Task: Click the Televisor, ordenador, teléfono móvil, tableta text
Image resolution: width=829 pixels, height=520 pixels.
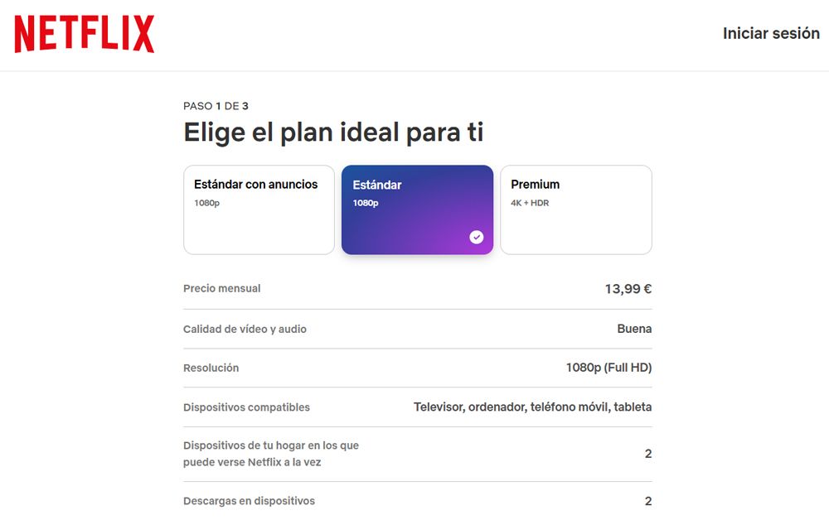Action: tap(532, 407)
